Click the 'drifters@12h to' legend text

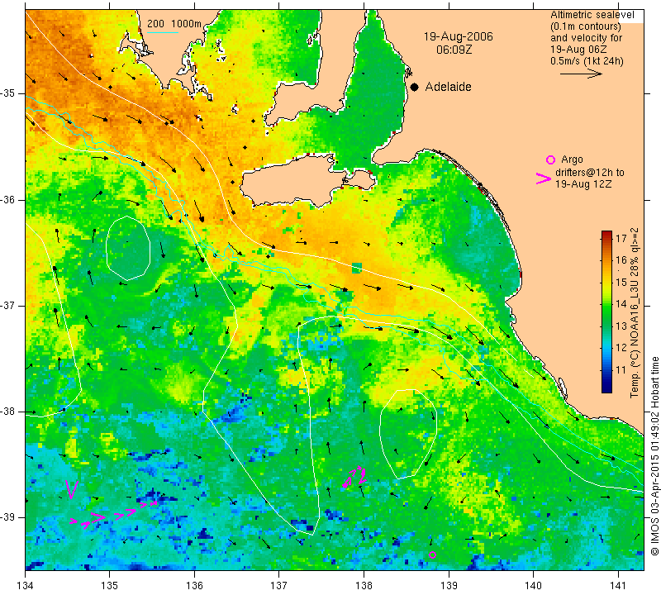click(589, 173)
